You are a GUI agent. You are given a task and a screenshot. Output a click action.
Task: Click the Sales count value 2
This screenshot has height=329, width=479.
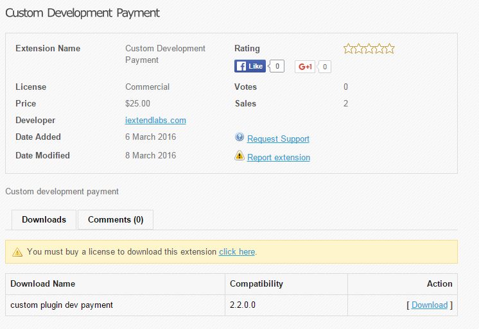click(345, 103)
